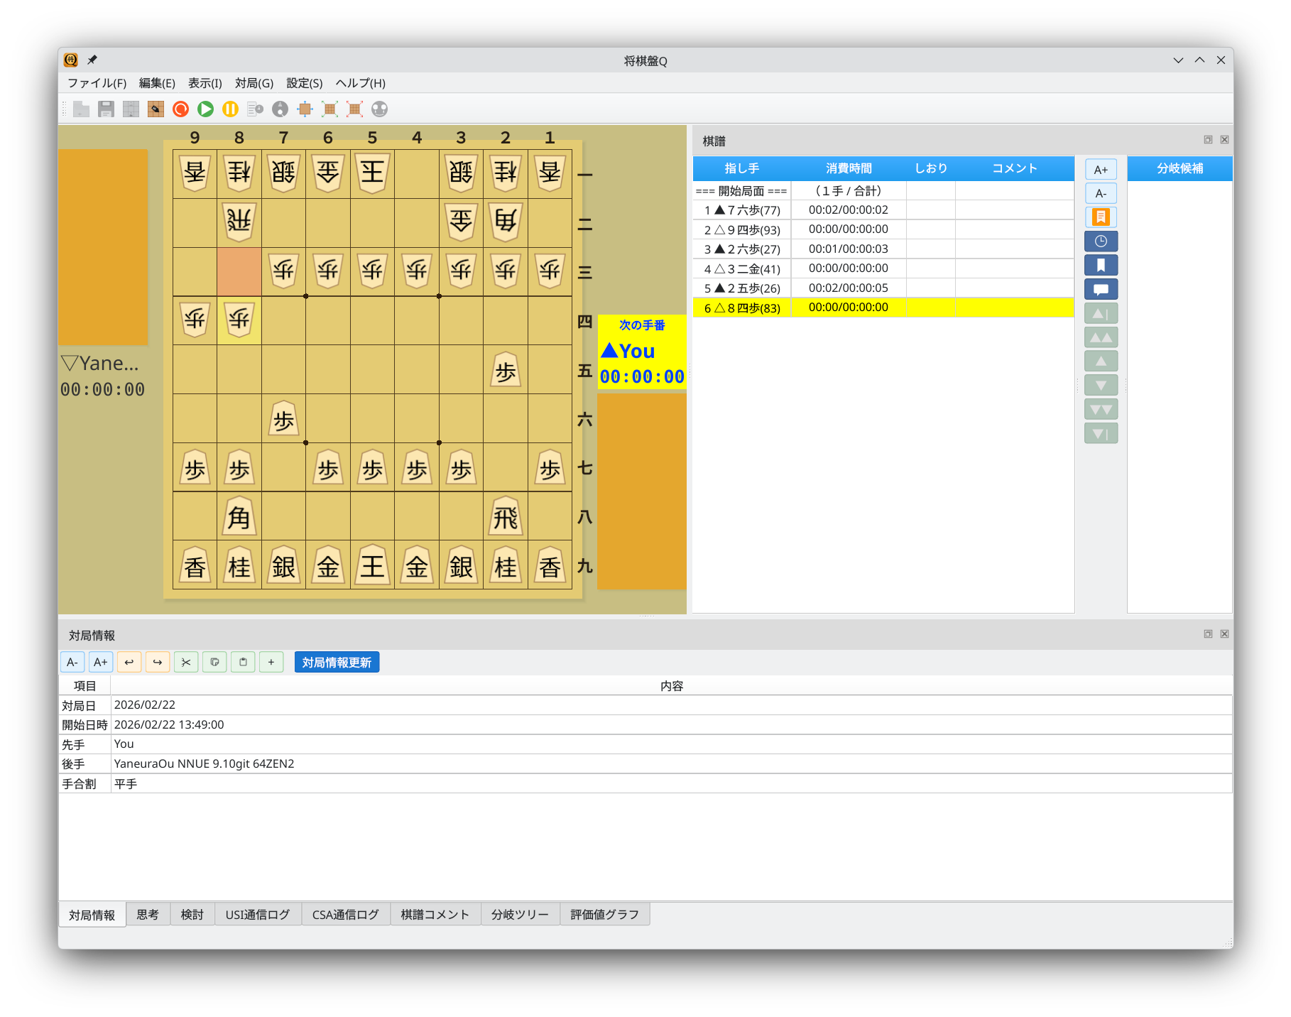
Task: Click the orange highlighted square on the board
Action: click(239, 271)
